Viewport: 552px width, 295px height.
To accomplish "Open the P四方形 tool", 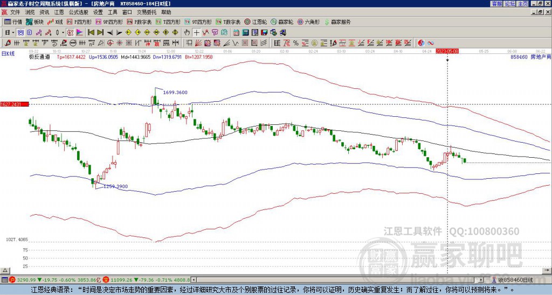I will 79,22.
